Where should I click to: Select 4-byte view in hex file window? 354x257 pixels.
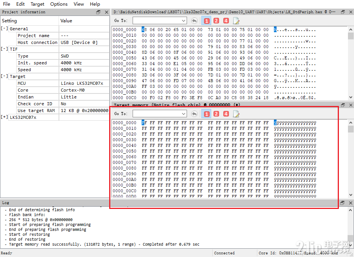click(x=226, y=21)
